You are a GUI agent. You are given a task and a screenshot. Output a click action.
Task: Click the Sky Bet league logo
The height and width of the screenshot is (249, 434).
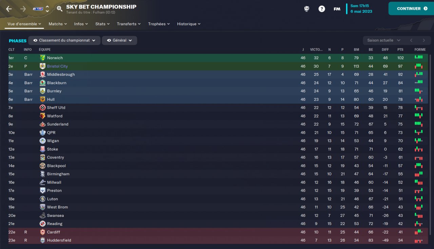click(x=38, y=9)
